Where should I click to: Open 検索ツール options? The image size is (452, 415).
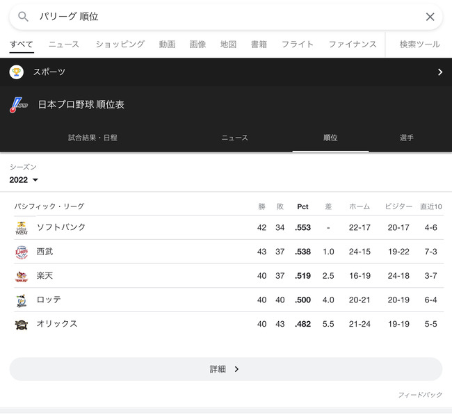[419, 44]
